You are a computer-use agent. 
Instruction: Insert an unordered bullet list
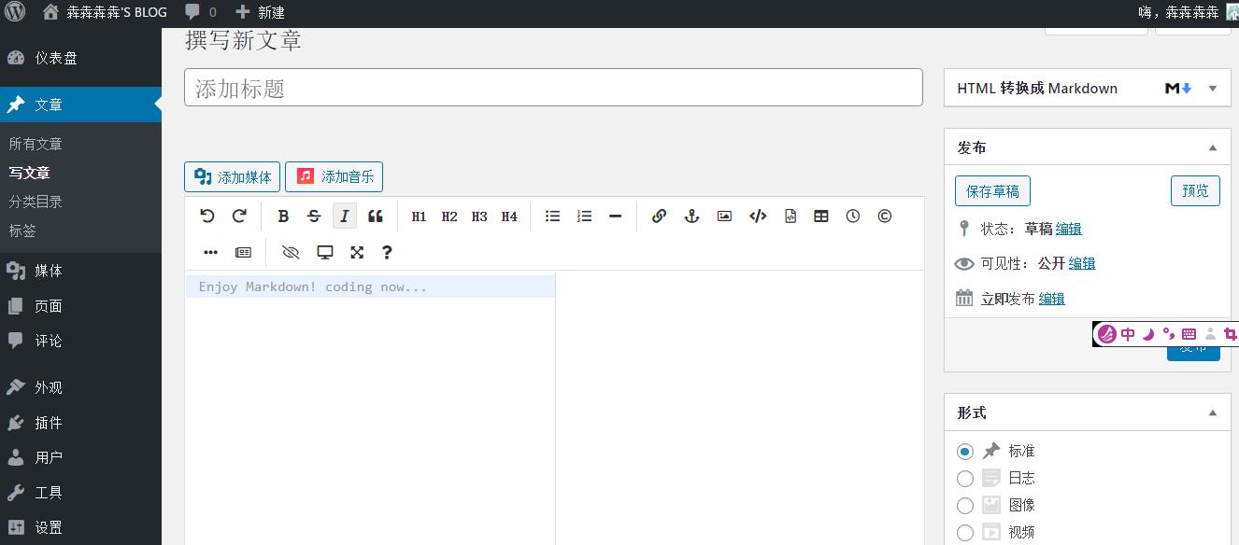click(553, 216)
